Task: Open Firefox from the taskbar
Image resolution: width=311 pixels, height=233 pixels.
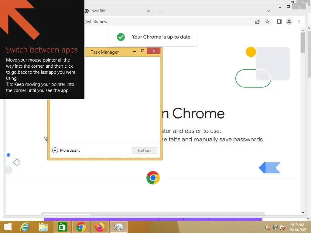Action: pos(100,227)
